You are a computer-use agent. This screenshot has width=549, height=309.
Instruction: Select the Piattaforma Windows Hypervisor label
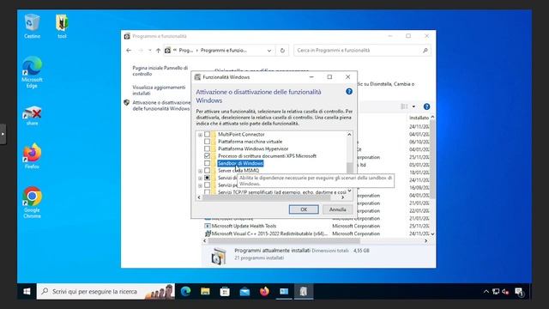tap(253, 148)
